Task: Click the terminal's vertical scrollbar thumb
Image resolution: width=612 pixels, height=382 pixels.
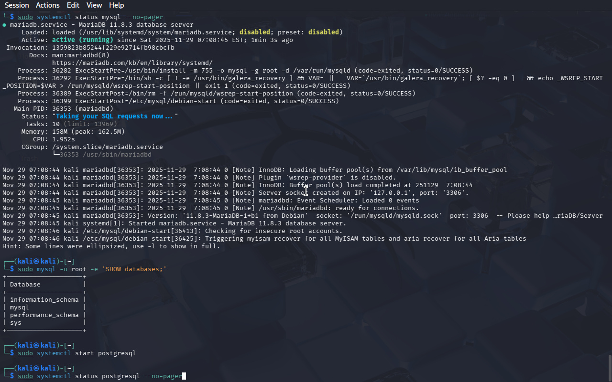Action: click(x=610, y=367)
